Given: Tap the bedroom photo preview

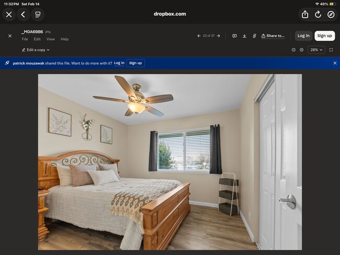Looking at the screenshot, I should (169, 162).
